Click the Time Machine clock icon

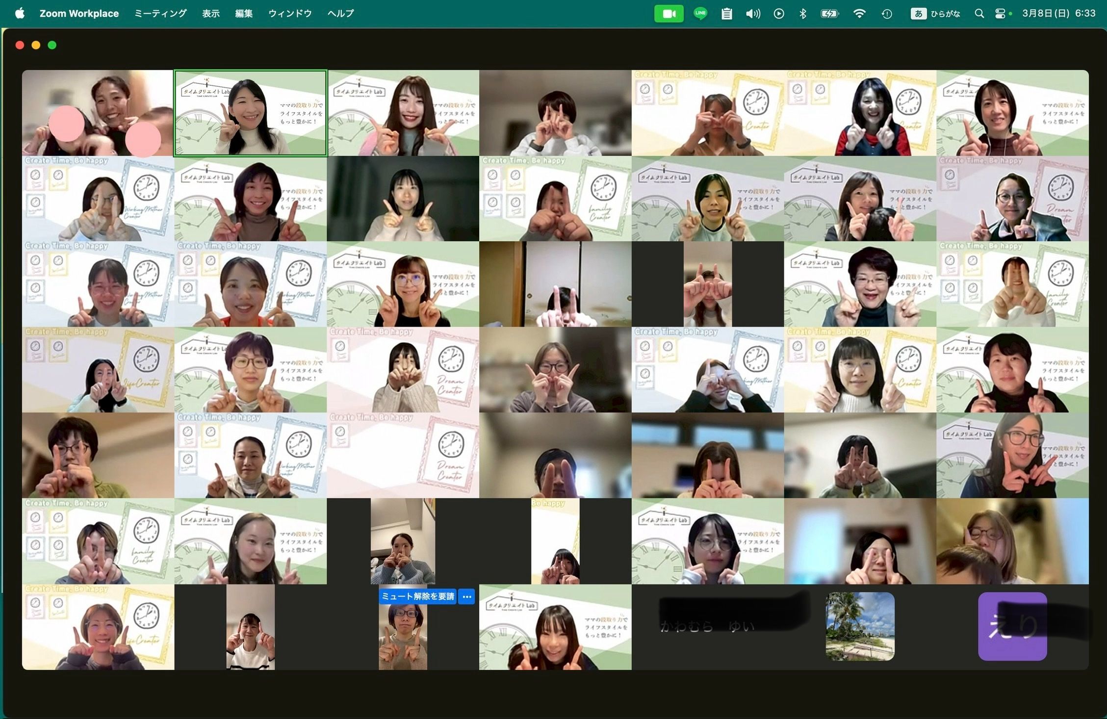point(886,14)
